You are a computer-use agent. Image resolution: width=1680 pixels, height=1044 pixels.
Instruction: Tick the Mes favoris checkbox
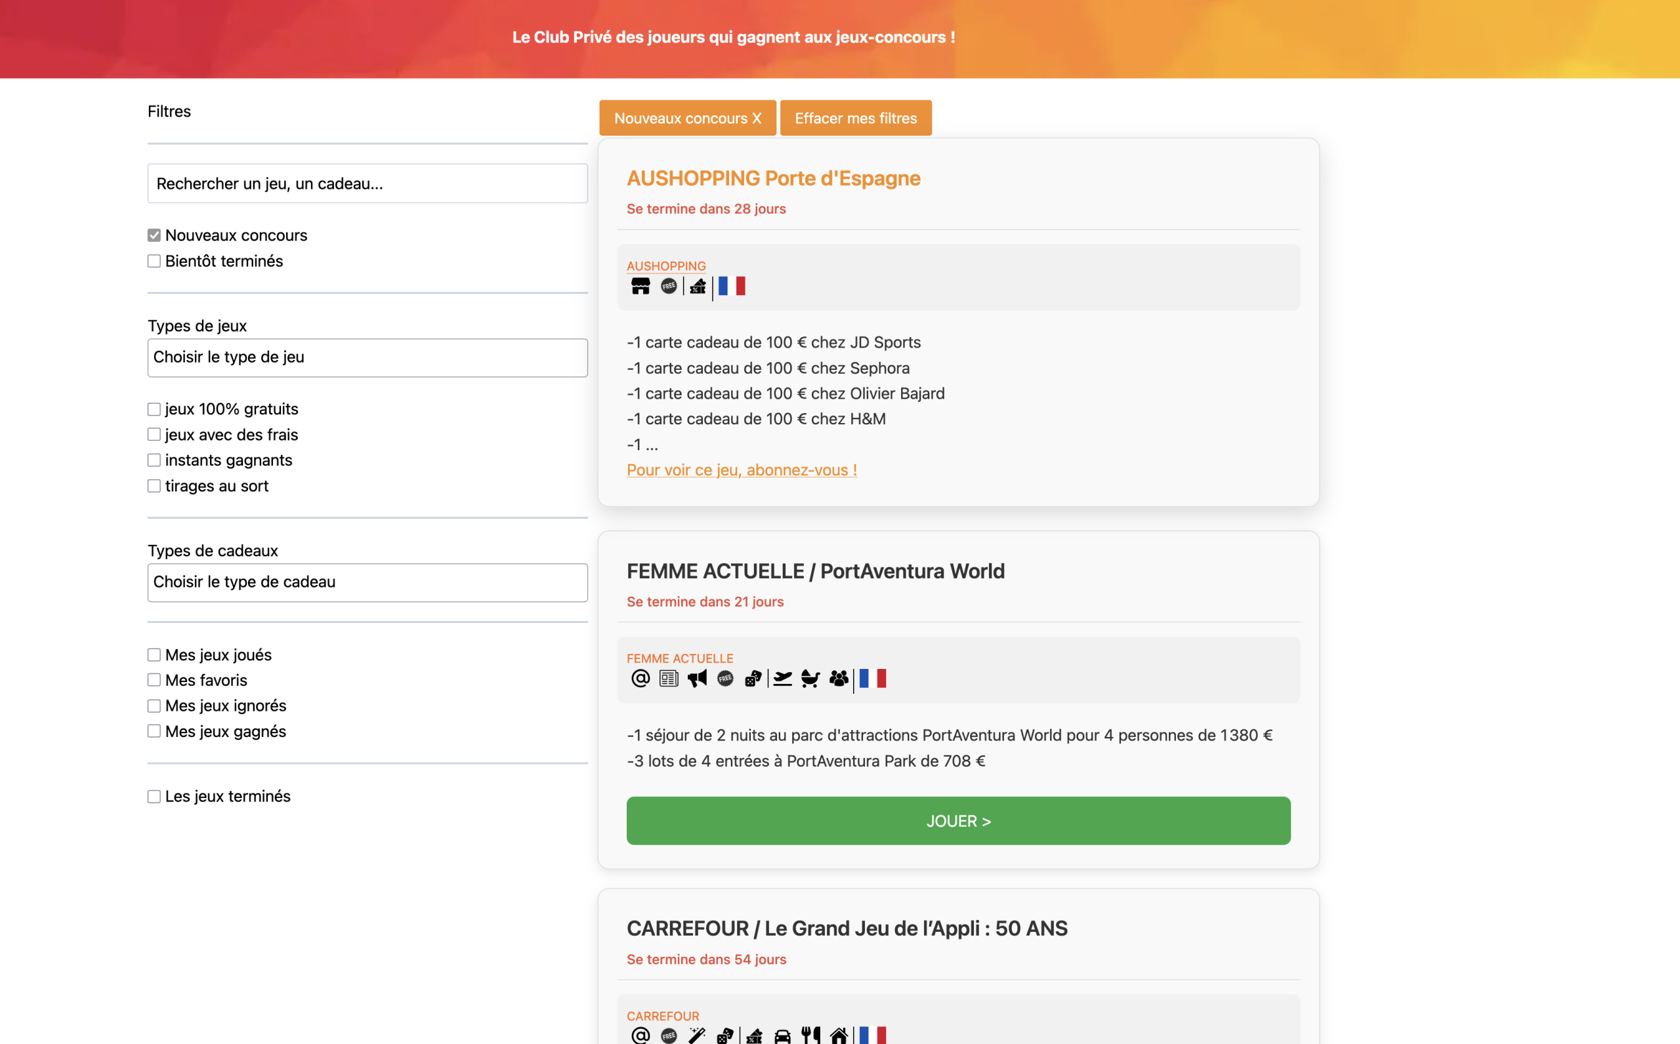point(154,680)
